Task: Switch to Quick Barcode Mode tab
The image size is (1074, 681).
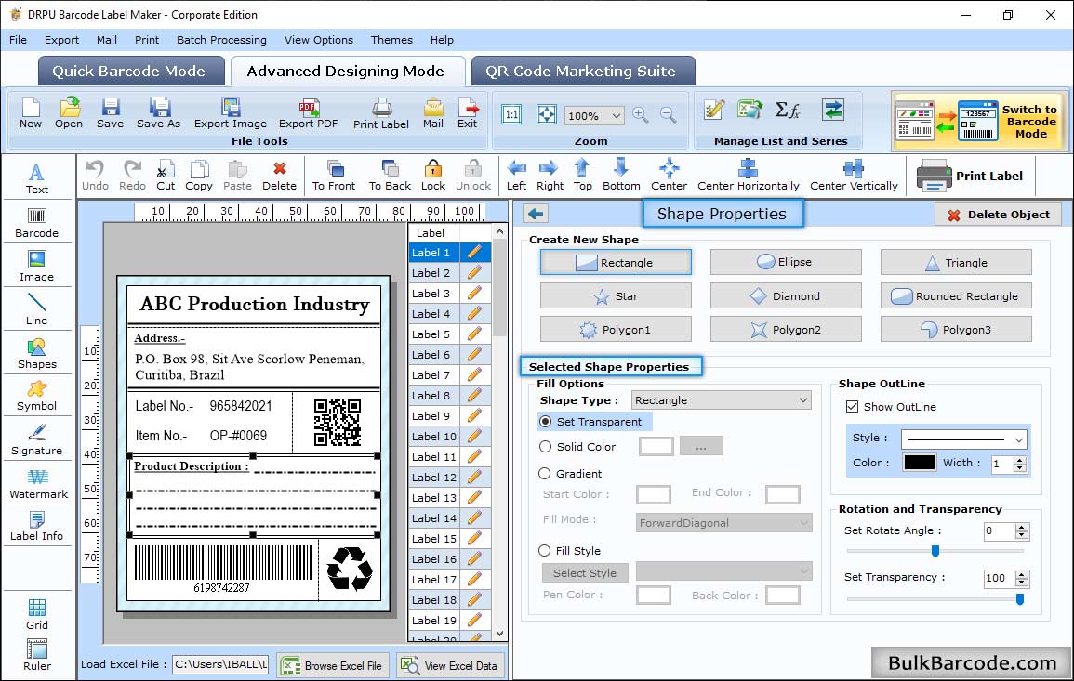Action: click(131, 72)
